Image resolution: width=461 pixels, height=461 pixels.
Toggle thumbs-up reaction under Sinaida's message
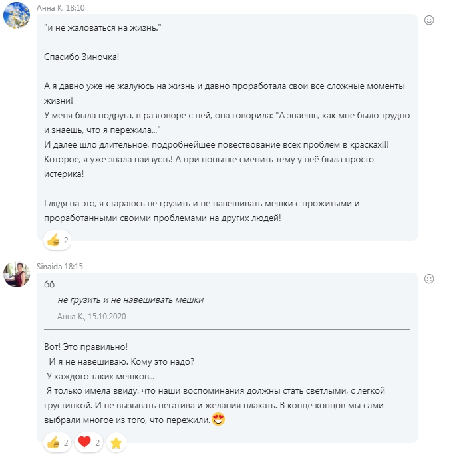coord(57,442)
